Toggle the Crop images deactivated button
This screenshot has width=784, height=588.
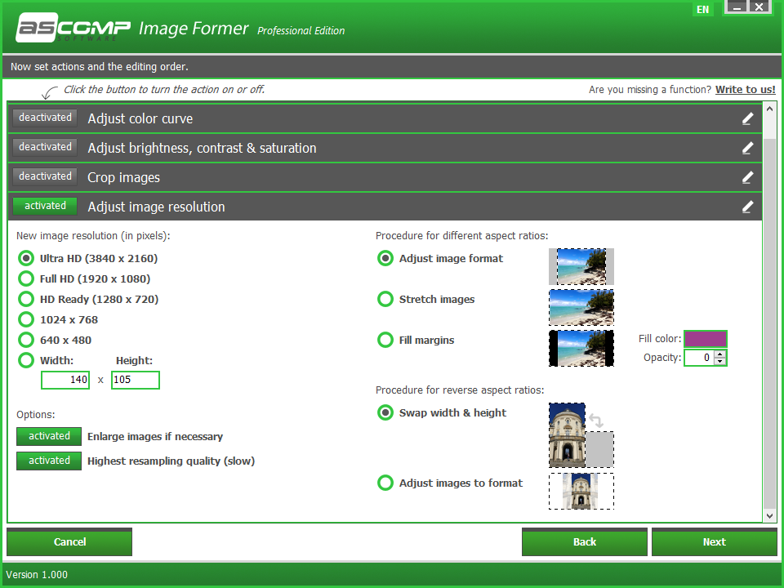point(45,176)
